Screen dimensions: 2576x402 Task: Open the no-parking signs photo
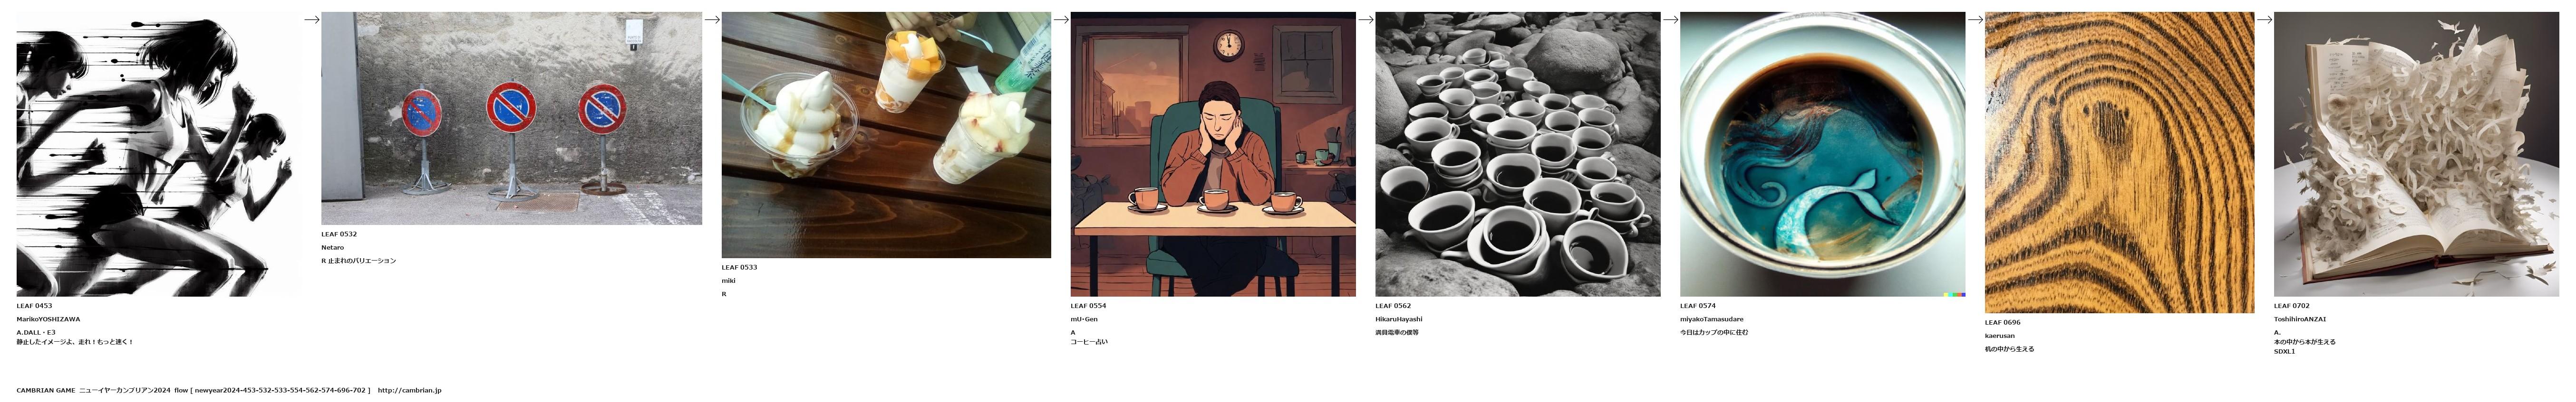511,118
